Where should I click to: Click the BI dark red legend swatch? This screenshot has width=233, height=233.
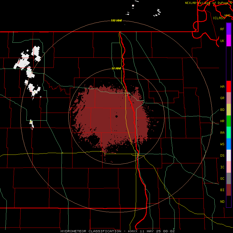[229, 190]
